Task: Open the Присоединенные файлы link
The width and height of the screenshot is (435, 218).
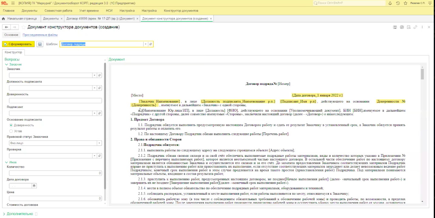Action: 40,35
